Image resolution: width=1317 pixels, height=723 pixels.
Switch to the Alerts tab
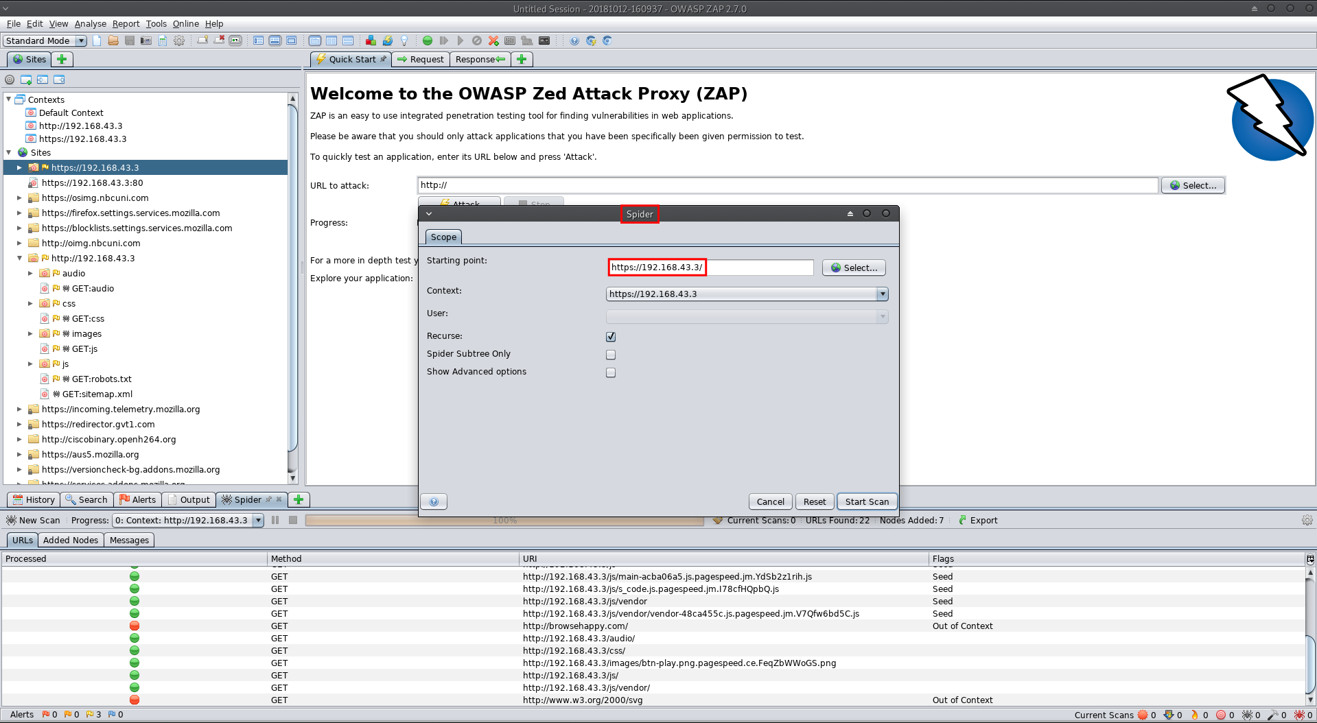point(138,500)
